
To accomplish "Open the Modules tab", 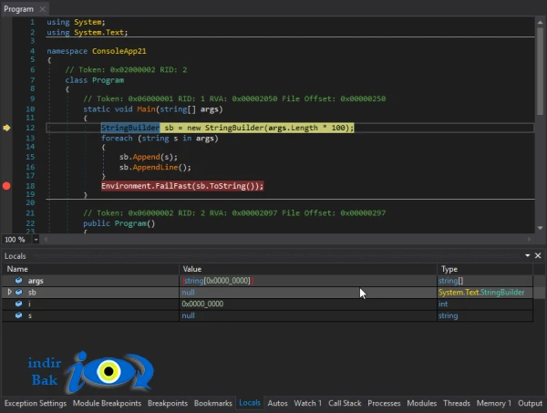I will pos(422,403).
